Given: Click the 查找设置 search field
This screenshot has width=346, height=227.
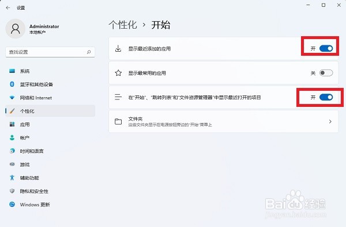Looking at the screenshot, I should click(x=50, y=52).
